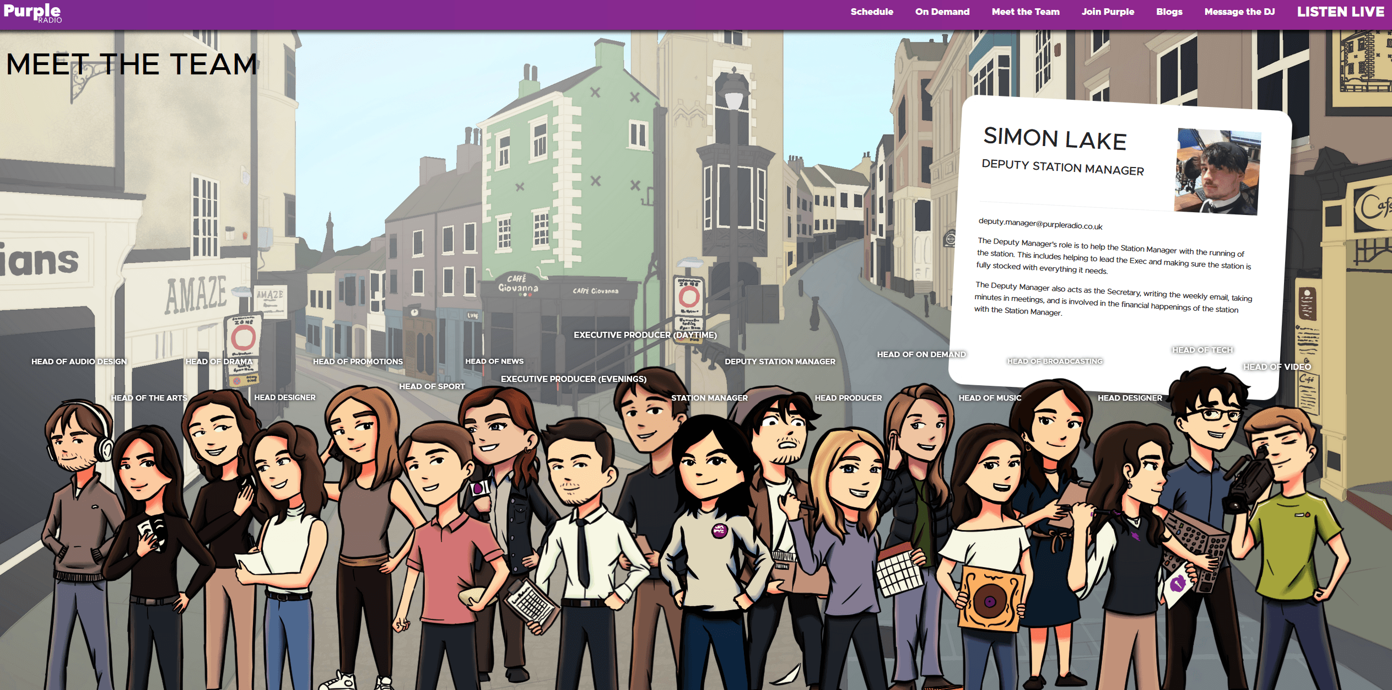This screenshot has width=1392, height=690.
Task: Open the Blogs section
Action: 1169,12
